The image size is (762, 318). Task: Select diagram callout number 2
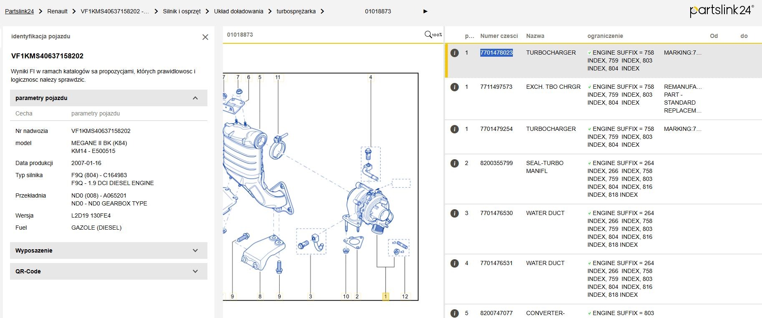(x=357, y=296)
